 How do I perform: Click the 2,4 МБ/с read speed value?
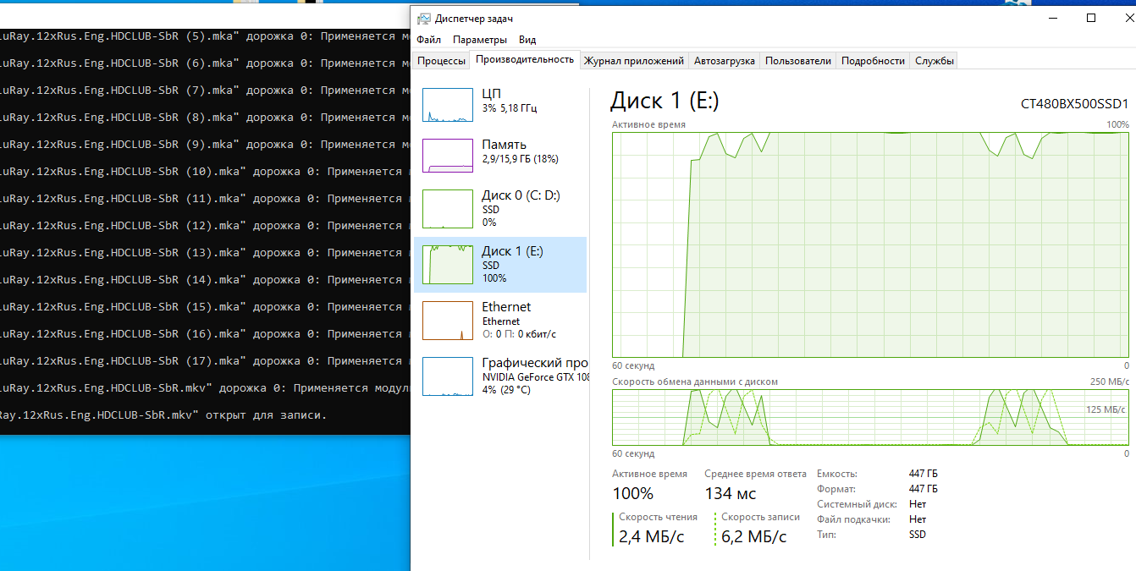point(652,536)
